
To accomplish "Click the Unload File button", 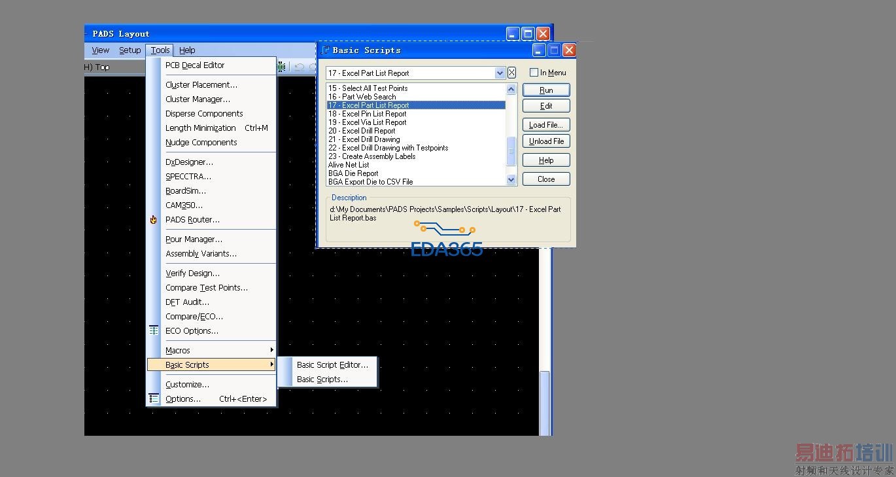I will [546, 141].
